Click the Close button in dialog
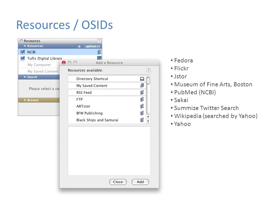The width and height of the screenshot is (265, 198). coord(118,182)
